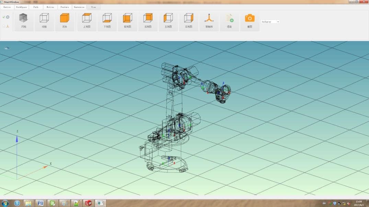Open the darkgray theme dropdown
Screen dimensions: 369x207
click(270, 22)
